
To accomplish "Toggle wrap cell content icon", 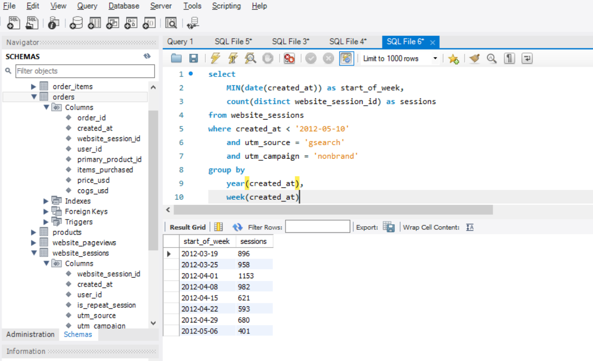I will (x=470, y=227).
